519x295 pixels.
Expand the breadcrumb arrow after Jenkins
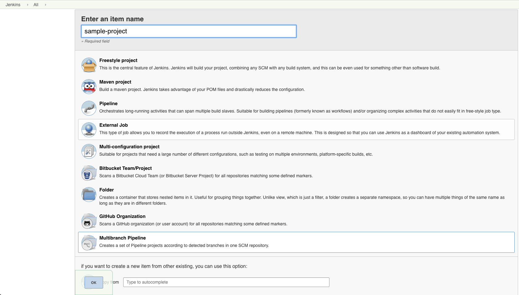click(27, 5)
